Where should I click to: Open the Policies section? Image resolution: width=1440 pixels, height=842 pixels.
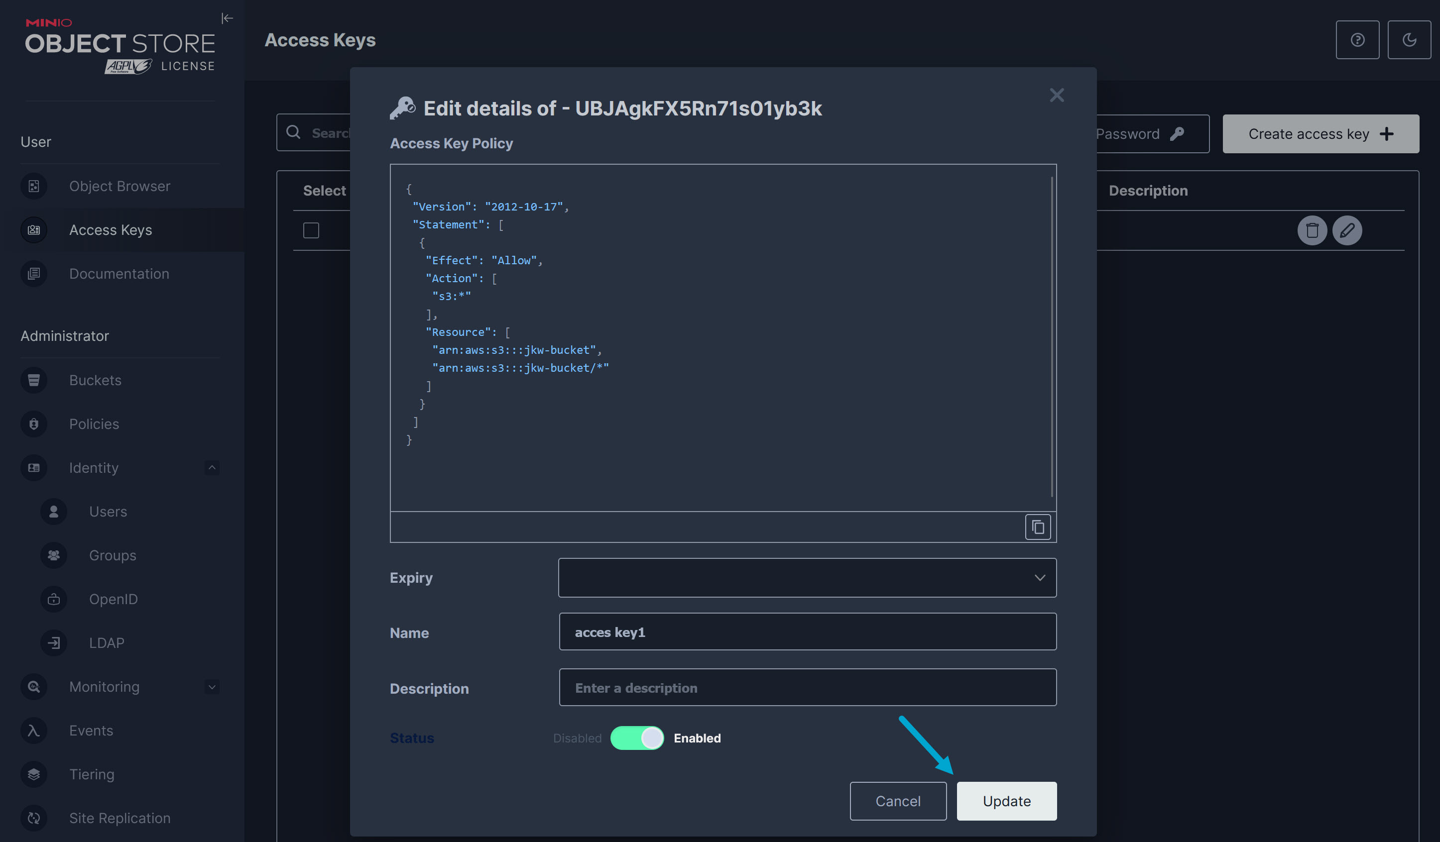click(x=94, y=424)
